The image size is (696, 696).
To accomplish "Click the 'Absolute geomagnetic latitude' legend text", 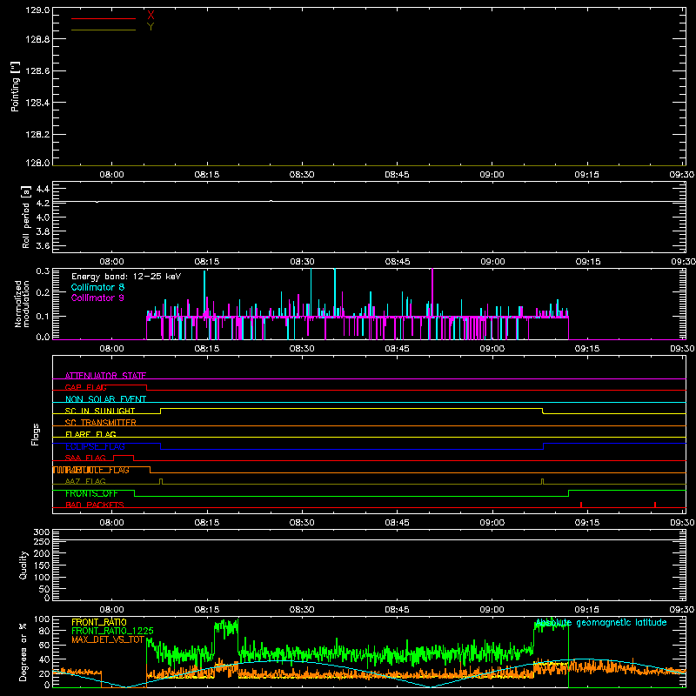I will pos(601,623).
